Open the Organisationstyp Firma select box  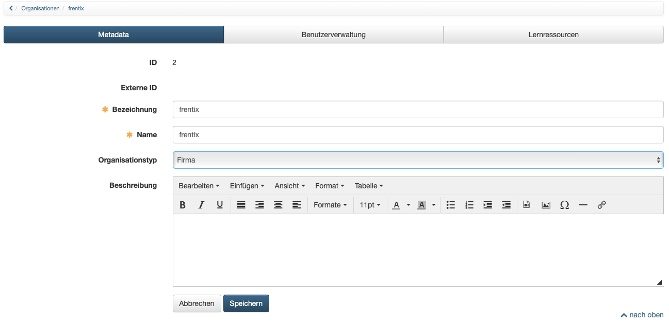tap(418, 160)
